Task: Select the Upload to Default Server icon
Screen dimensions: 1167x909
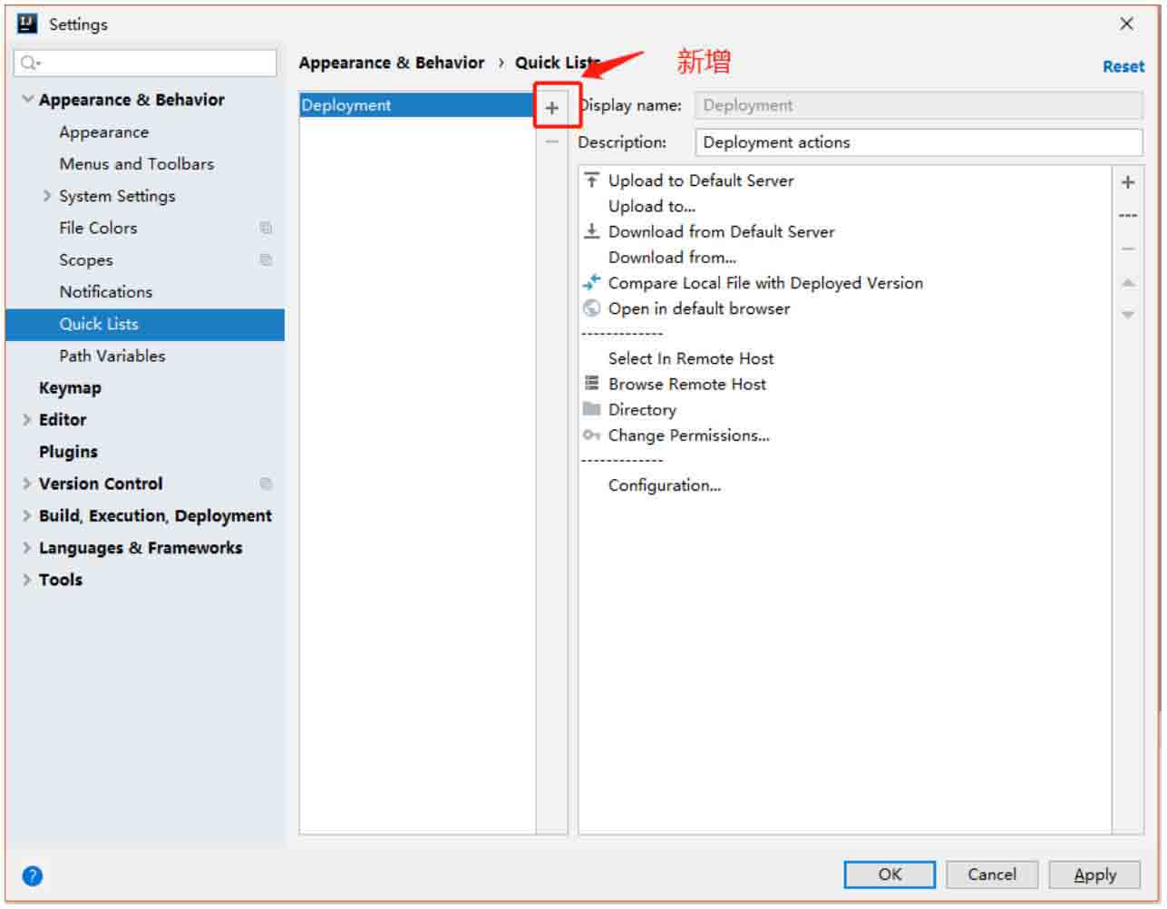Action: (592, 181)
